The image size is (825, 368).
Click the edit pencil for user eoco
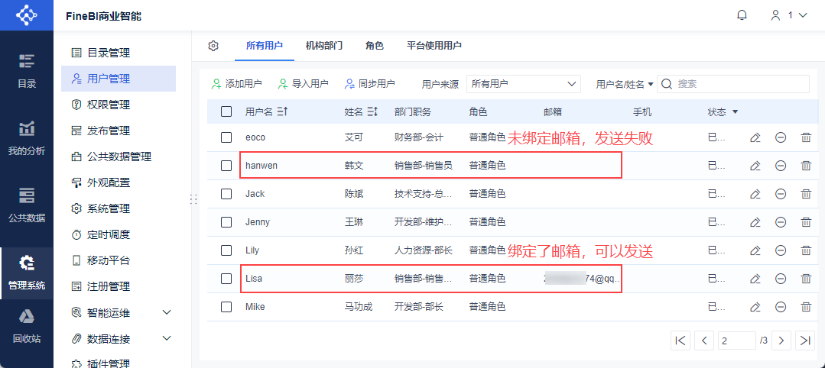tap(755, 137)
